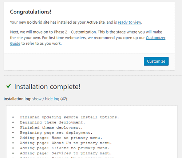Select 'Finished Updating Remote Install Options' log entry

[x=70, y=117]
